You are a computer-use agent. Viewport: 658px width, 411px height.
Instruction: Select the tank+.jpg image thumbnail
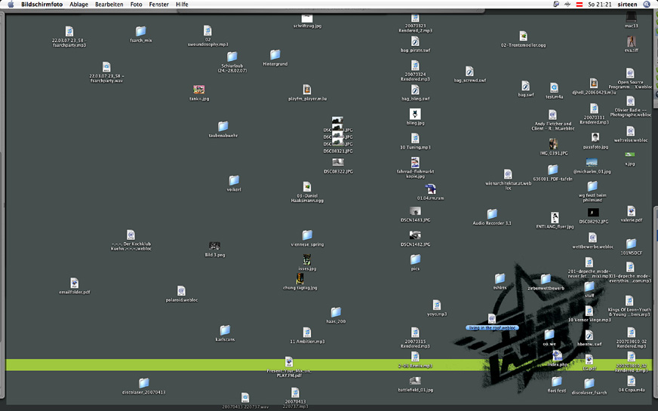(x=199, y=90)
